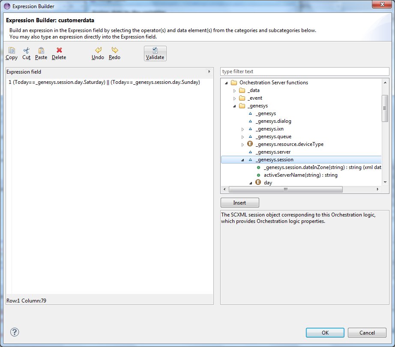Select the activeServerName(string) : string item
The image size is (395, 347).
tap(300, 175)
